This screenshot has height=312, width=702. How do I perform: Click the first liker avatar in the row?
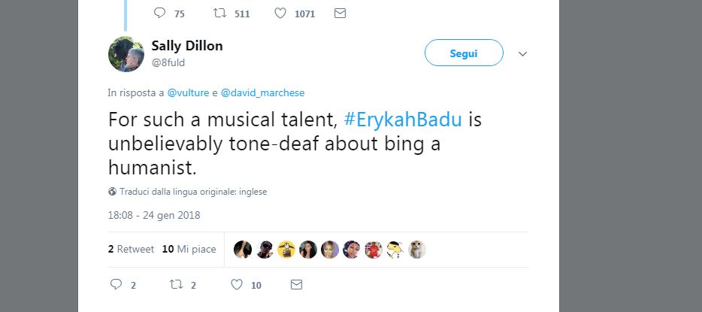[x=242, y=250]
